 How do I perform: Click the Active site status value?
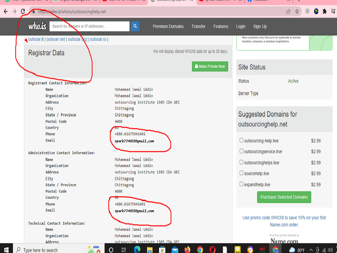coord(293,81)
